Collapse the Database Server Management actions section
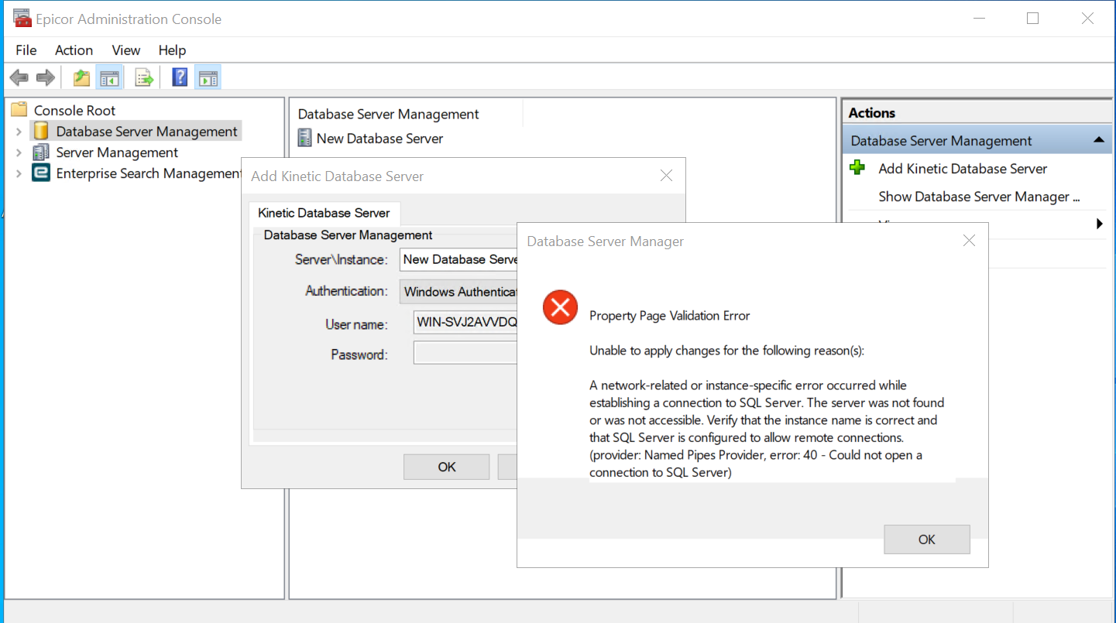 pos(1097,140)
